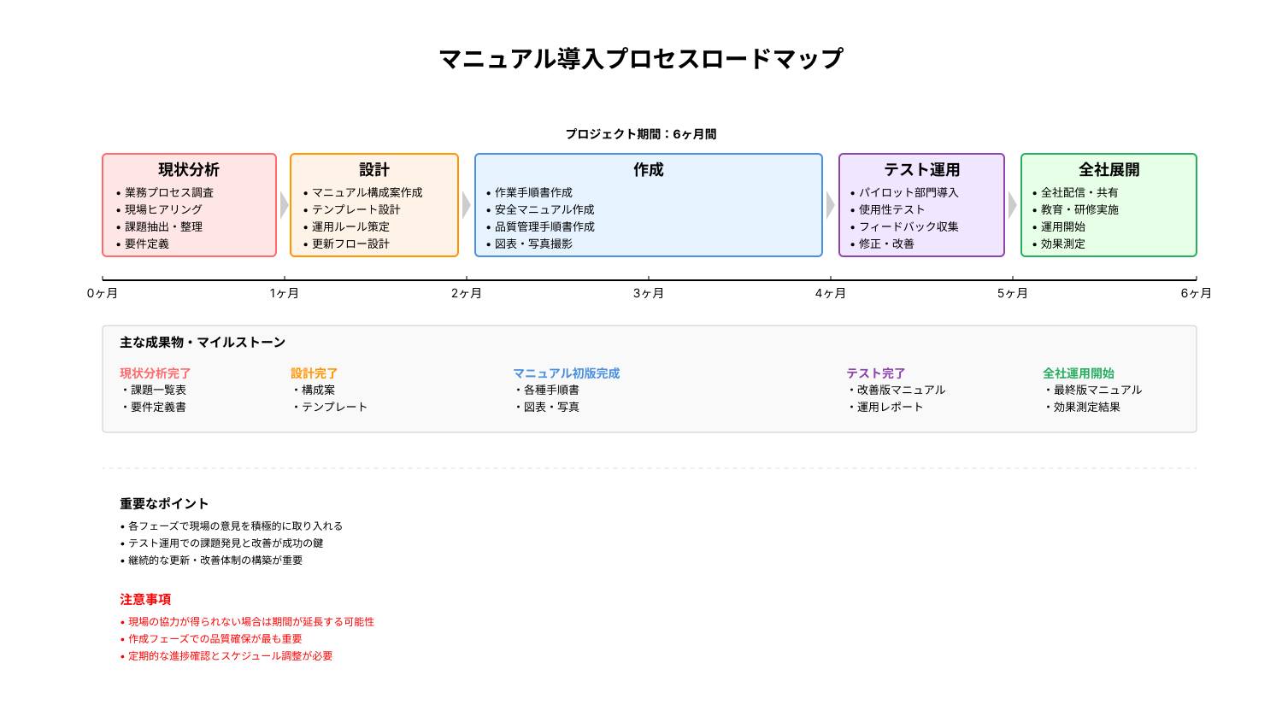Image resolution: width=1282 pixels, height=722 pixels.
Task: Click the arrow between 作成 and テスト運用 boxes
Action: (x=830, y=205)
